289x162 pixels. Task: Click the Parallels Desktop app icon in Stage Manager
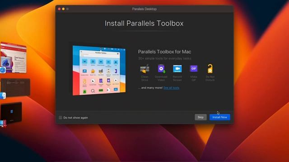(x=3, y=124)
